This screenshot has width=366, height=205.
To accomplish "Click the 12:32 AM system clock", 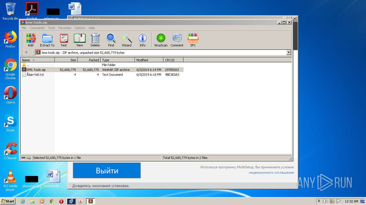I will click(351, 201).
